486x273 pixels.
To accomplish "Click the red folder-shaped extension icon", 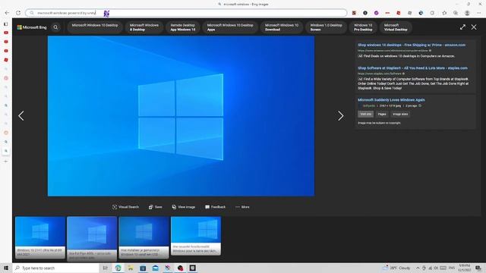I will (399, 13).
